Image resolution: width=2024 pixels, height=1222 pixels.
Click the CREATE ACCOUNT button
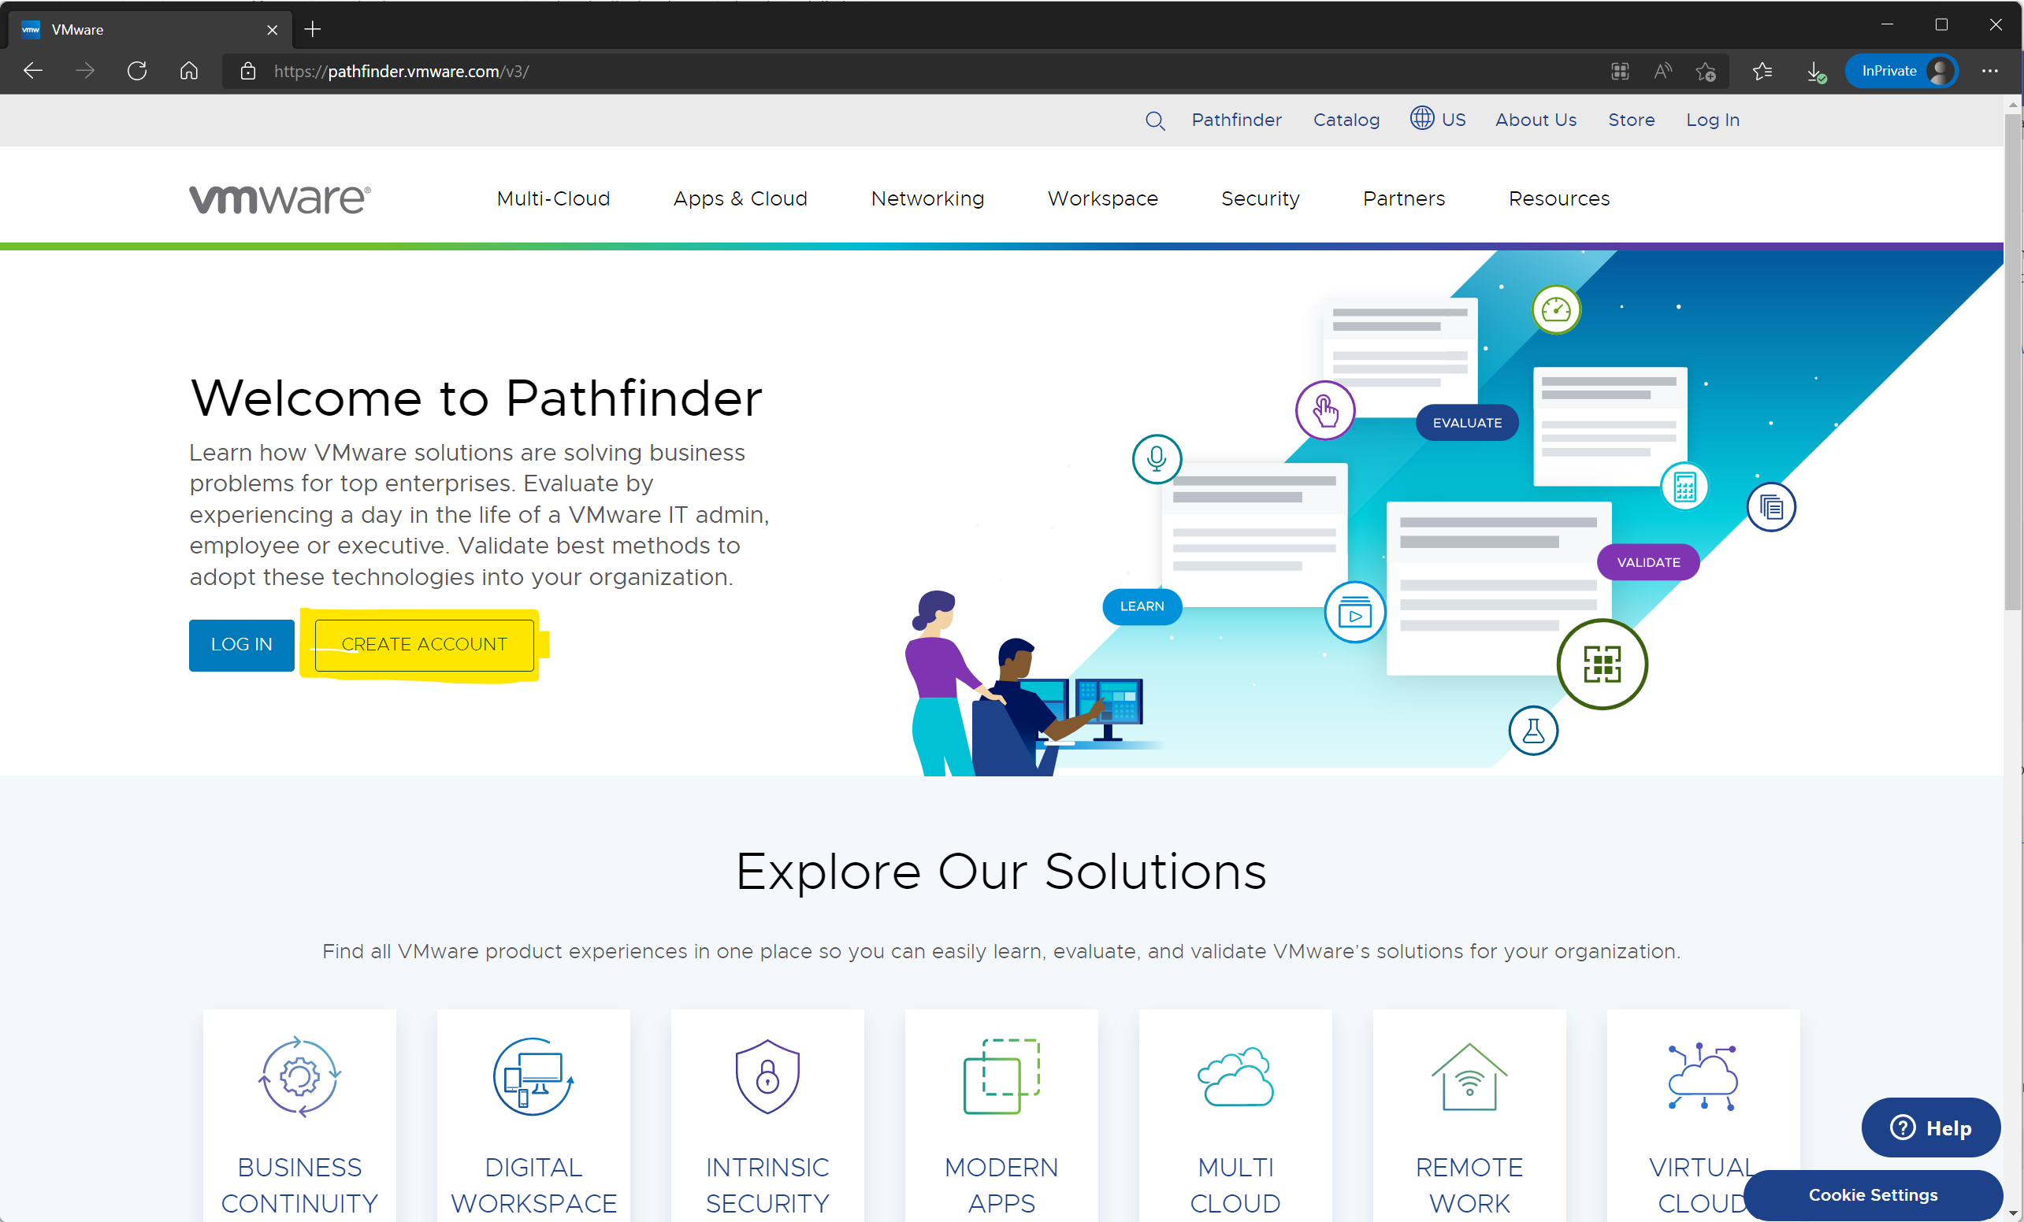tap(425, 645)
